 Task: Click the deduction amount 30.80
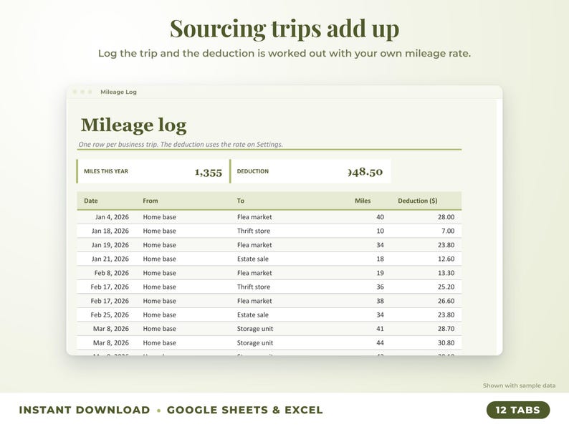(x=446, y=342)
